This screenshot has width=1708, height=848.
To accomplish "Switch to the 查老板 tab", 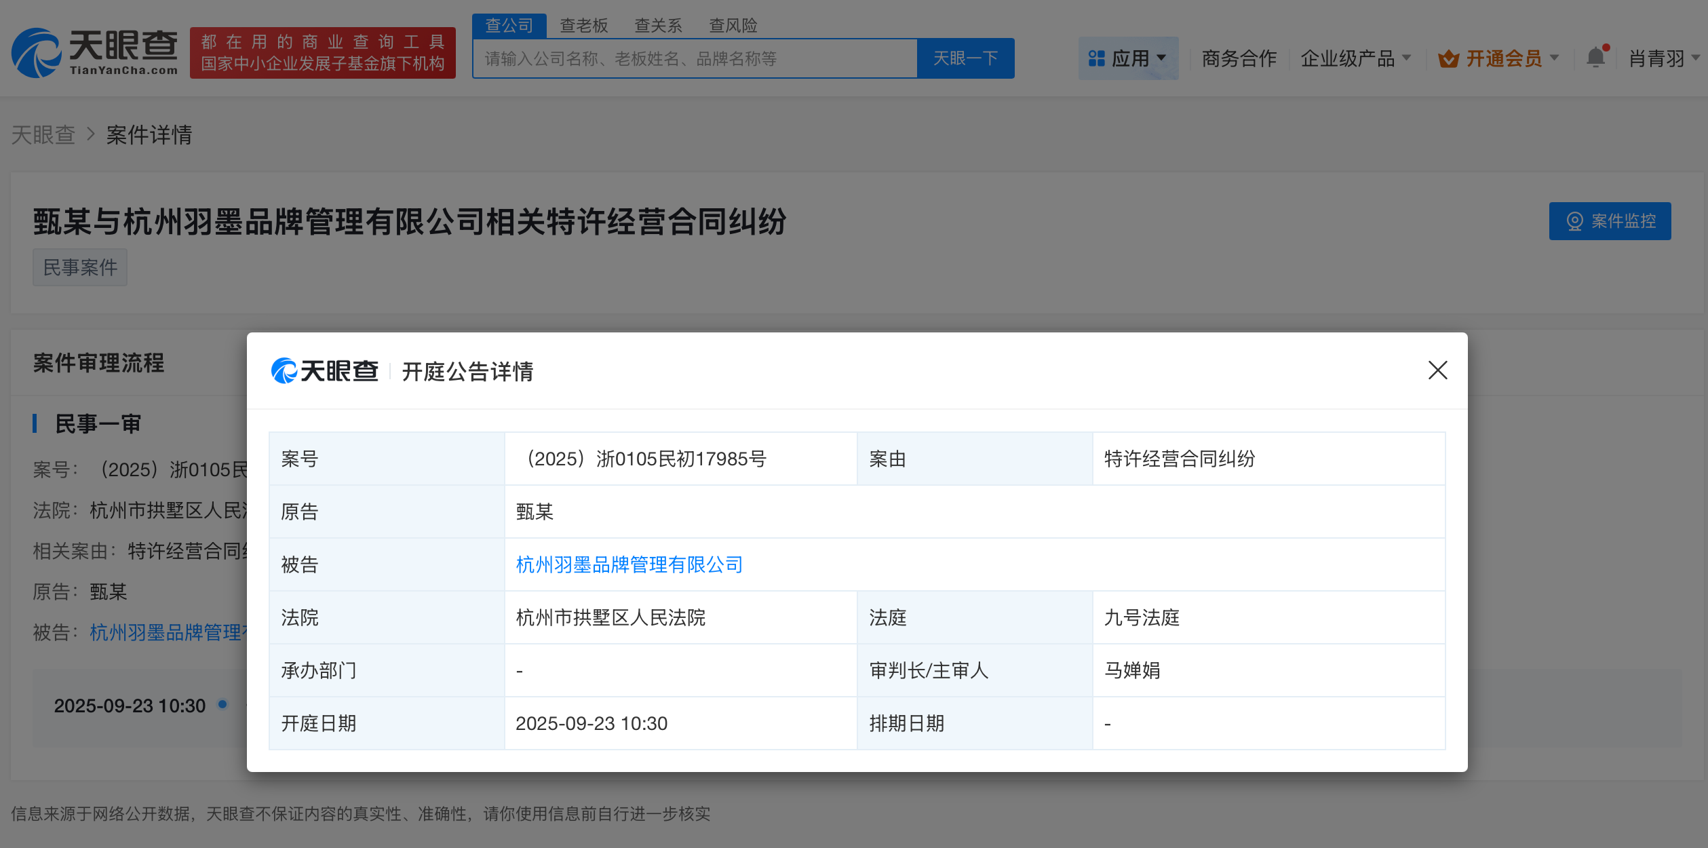I will (x=582, y=24).
